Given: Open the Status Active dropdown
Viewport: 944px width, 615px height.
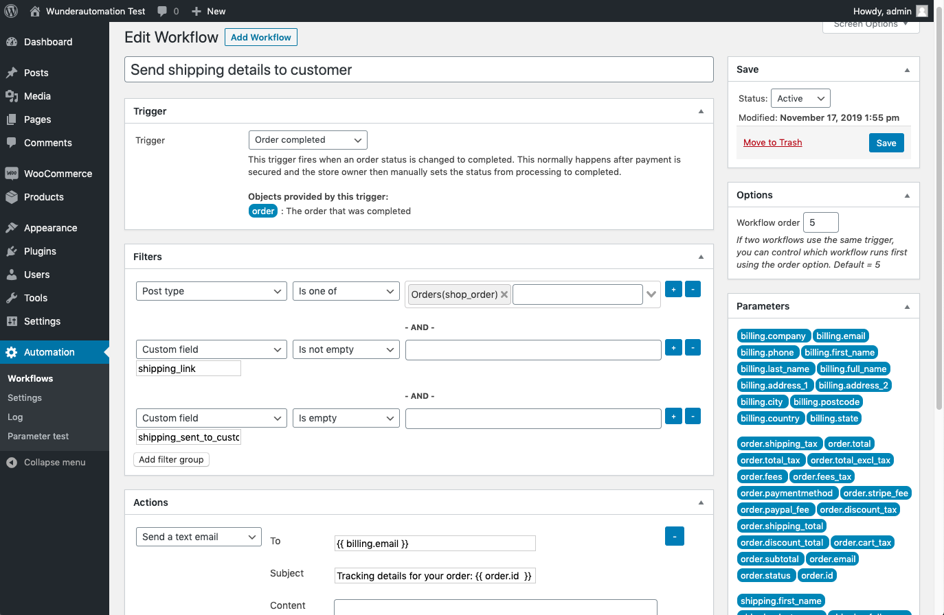Looking at the screenshot, I should pos(800,99).
